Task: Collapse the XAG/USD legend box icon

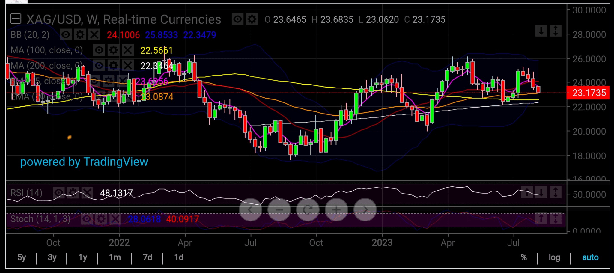Action: click(x=16, y=19)
